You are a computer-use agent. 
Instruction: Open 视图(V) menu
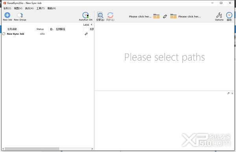point(18,8)
